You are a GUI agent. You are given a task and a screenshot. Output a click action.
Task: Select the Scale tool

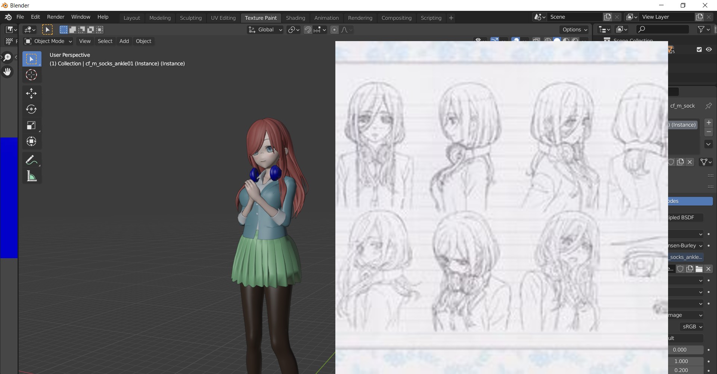(x=31, y=125)
